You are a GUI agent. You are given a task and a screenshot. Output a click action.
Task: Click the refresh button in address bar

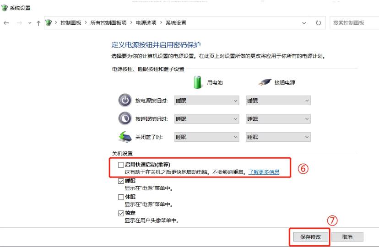[319, 23]
